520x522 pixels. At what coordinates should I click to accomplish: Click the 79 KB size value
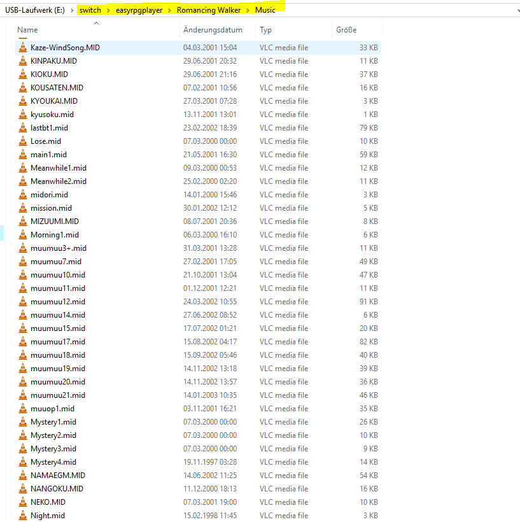[369, 127]
